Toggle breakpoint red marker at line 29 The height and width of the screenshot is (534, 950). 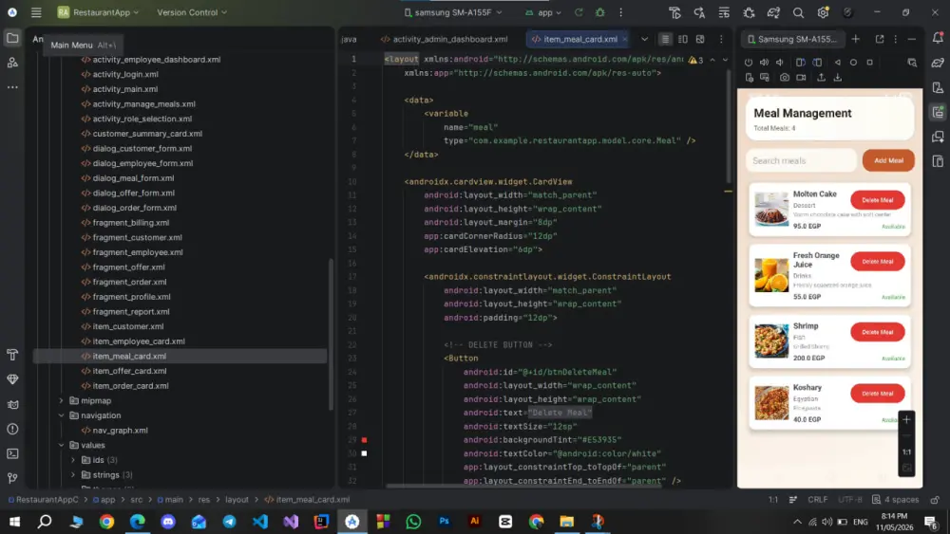364,440
